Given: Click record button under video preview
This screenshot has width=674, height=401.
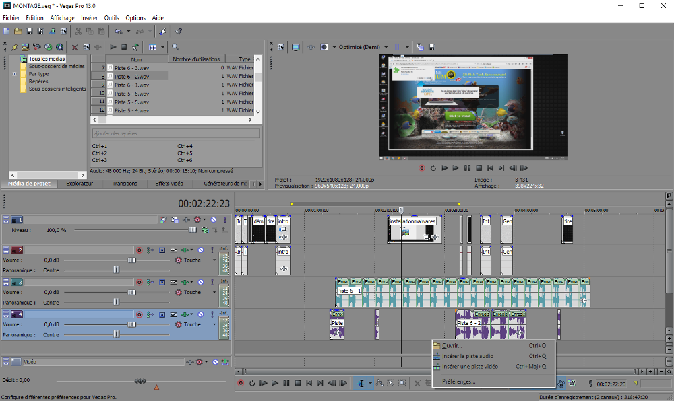Looking at the screenshot, I should pos(422,168).
